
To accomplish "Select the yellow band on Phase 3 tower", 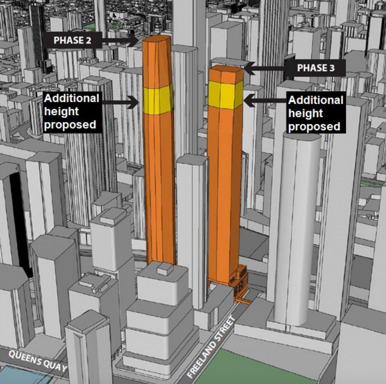I will [x=226, y=95].
